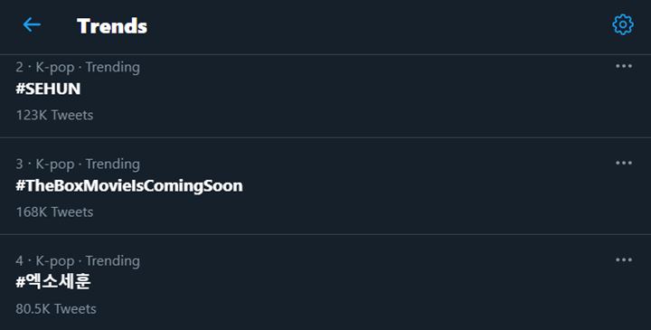The width and height of the screenshot is (651, 330).
Task: Click rank number 3 above #TheBoxMovieIsComingSoon
Action: click(x=20, y=165)
